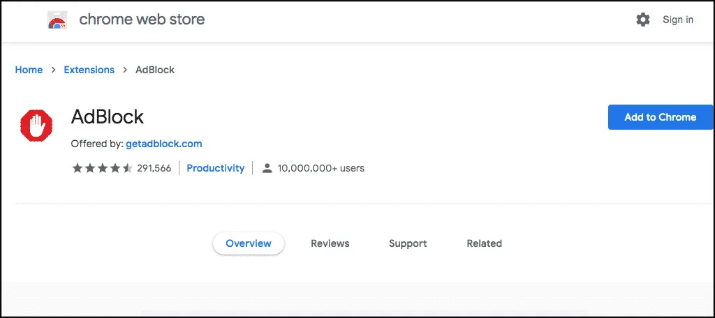The height and width of the screenshot is (318, 715).
Task: Click the person icon beside the user count
Action: click(x=267, y=168)
